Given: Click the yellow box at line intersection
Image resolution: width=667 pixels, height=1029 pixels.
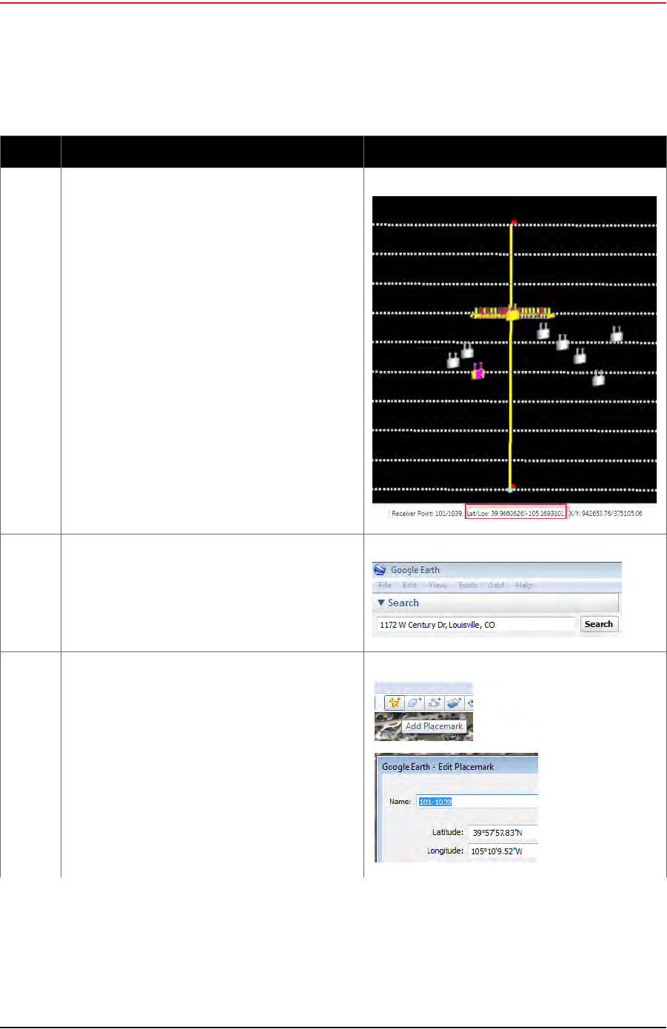Looking at the screenshot, I should [512, 315].
